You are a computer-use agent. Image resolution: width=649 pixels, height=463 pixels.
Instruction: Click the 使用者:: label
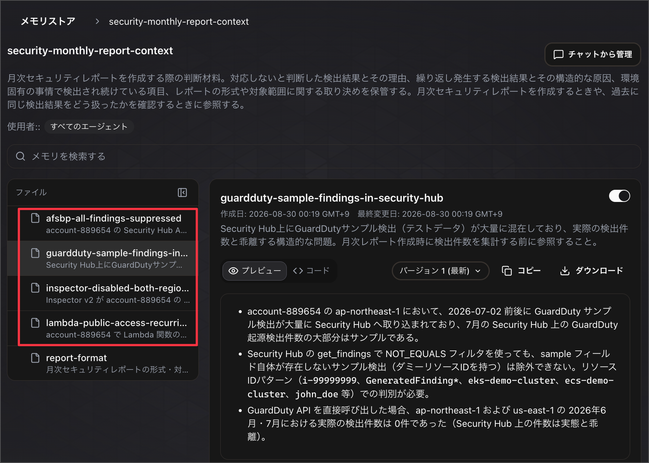click(x=24, y=127)
